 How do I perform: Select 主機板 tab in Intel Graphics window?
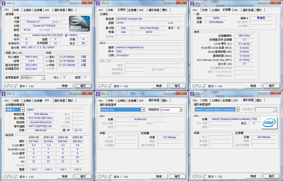[x=215, y=100]
